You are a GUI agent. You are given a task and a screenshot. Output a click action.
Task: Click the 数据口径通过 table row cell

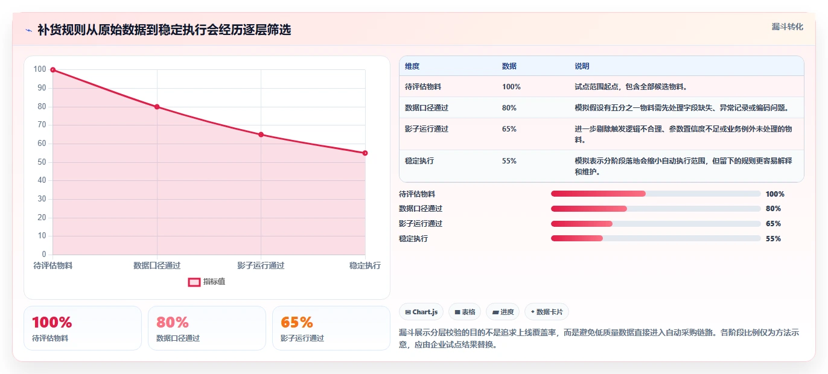[427, 108]
